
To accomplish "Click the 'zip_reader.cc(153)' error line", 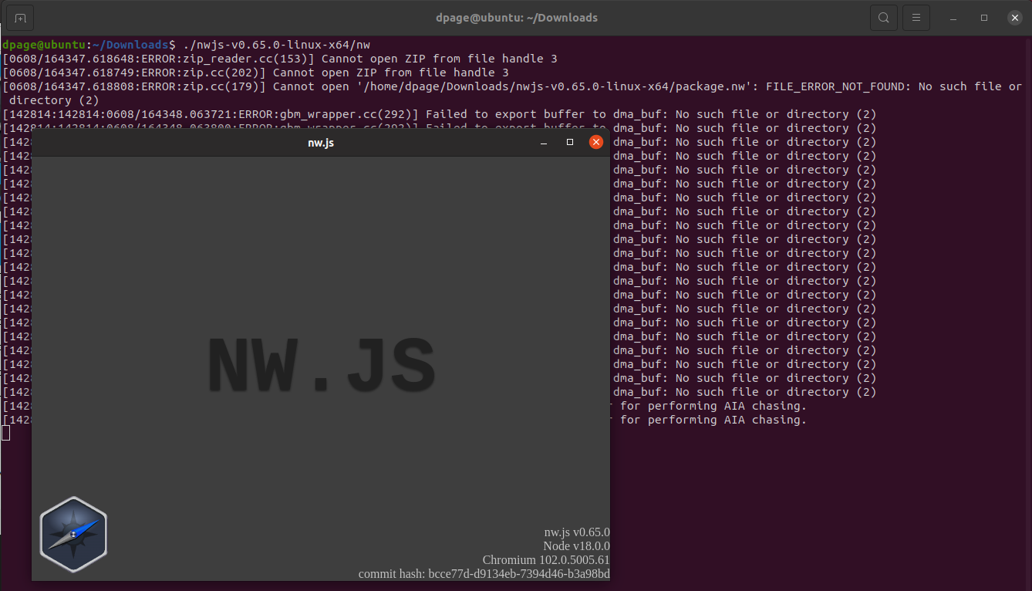I will pyautogui.click(x=280, y=59).
